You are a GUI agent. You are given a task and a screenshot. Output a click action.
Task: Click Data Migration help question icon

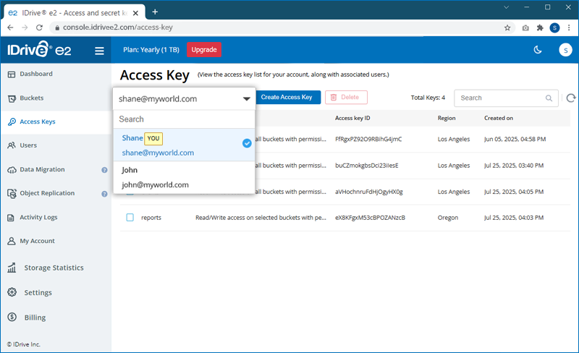tap(104, 170)
